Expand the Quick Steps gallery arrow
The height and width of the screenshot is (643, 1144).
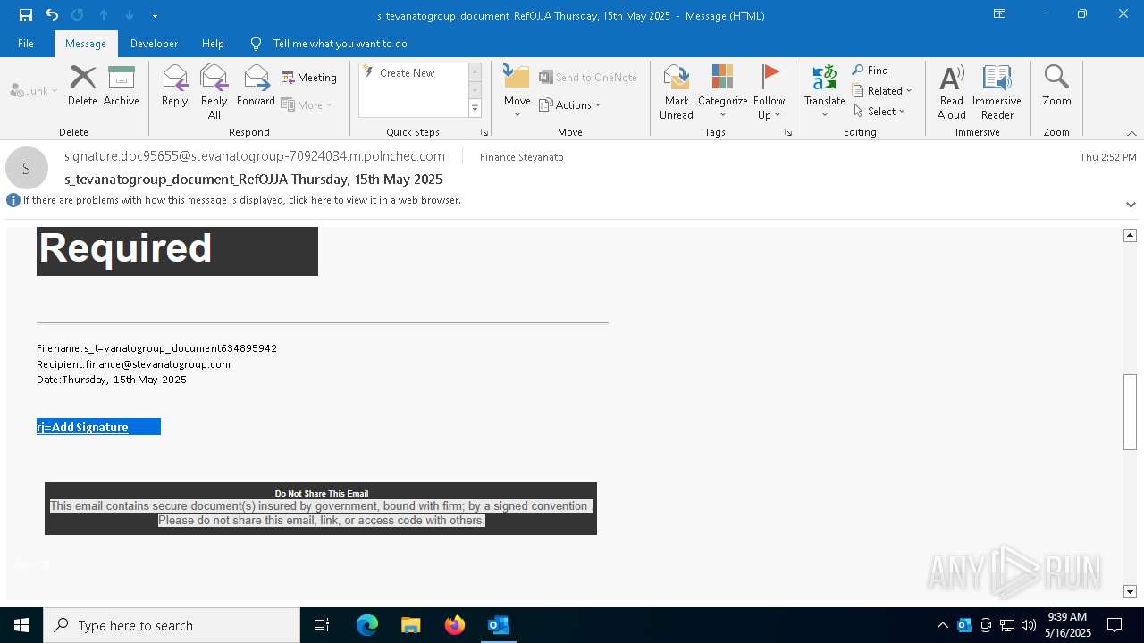pos(475,109)
